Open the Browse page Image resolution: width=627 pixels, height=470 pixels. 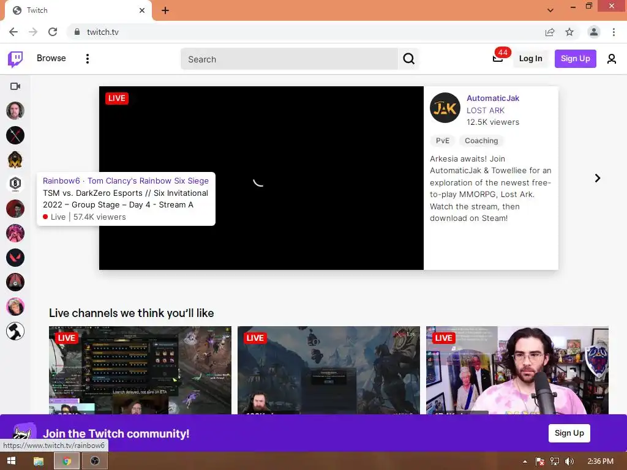pos(51,58)
